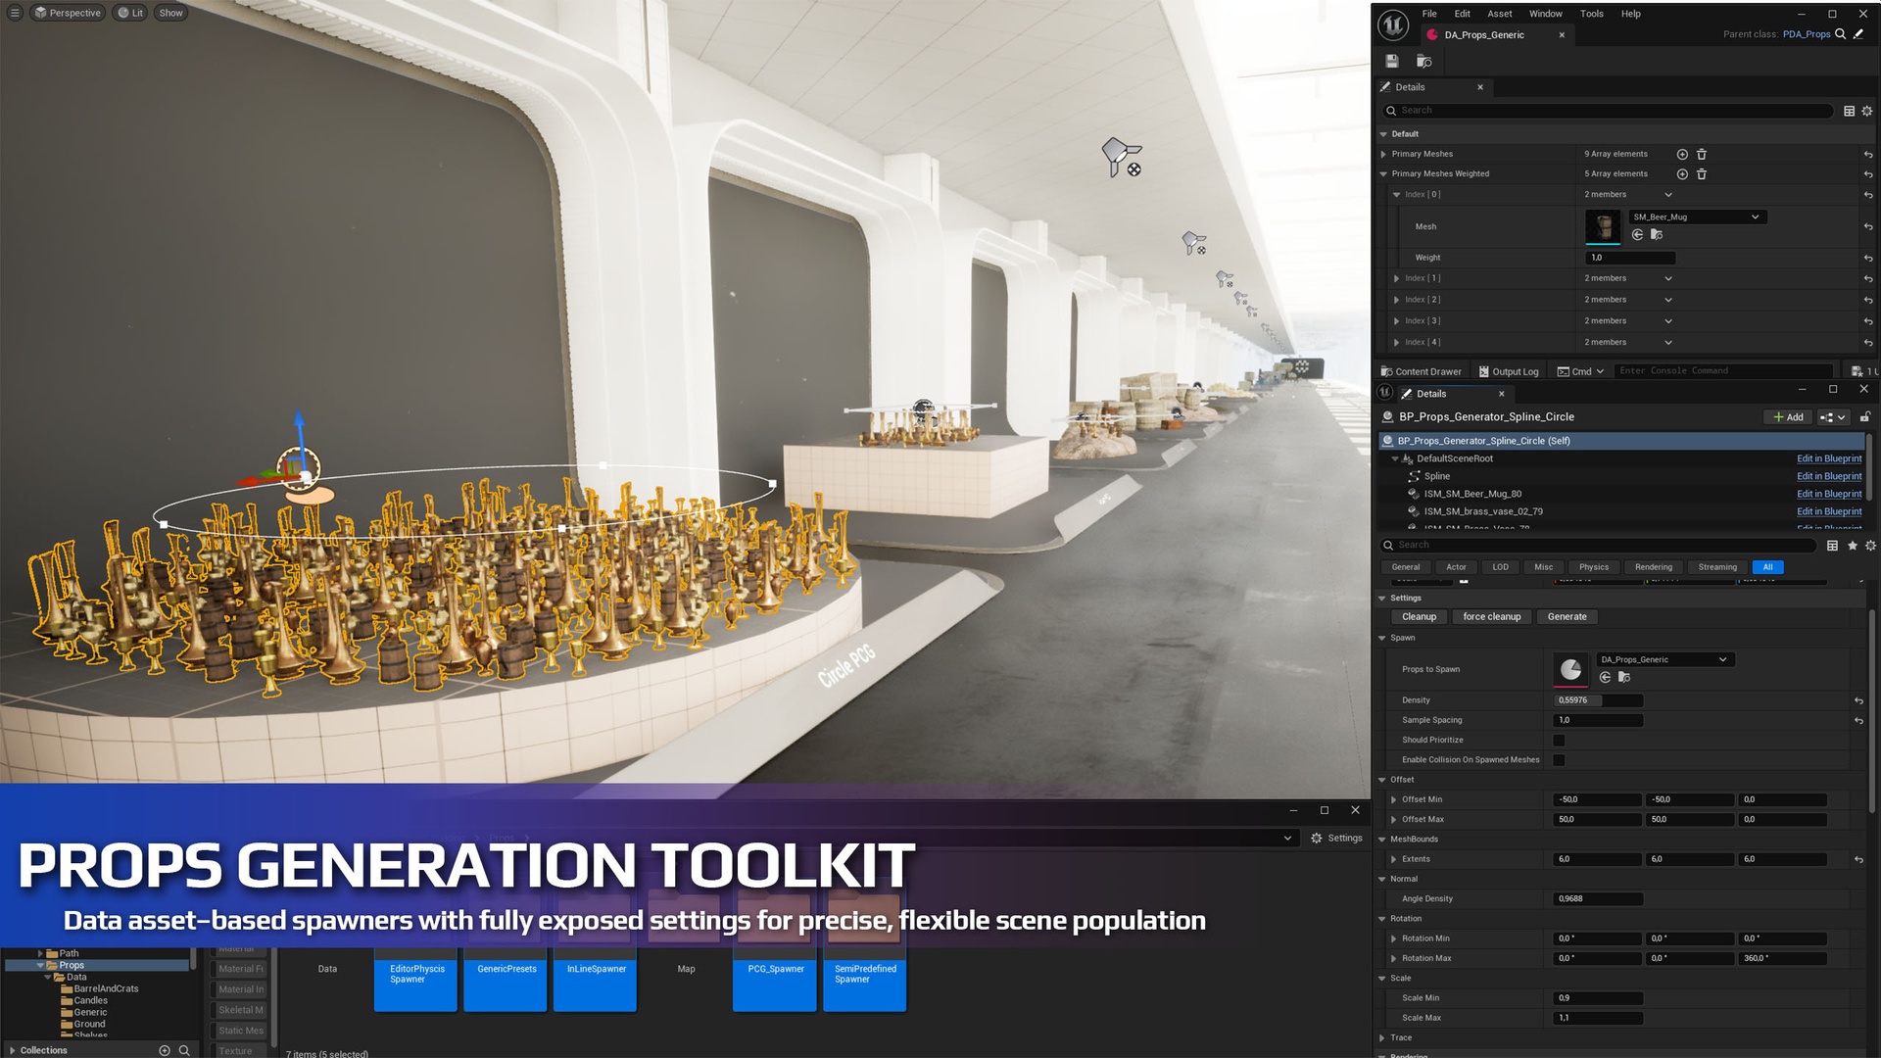The height and width of the screenshot is (1058, 1881).
Task: Click the Enter Console Command input
Action: click(x=1722, y=371)
